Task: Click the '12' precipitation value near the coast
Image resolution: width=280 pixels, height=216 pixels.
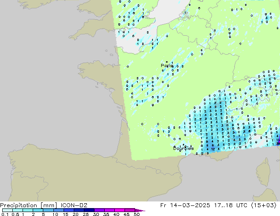Action: pyautogui.click(x=213, y=149)
